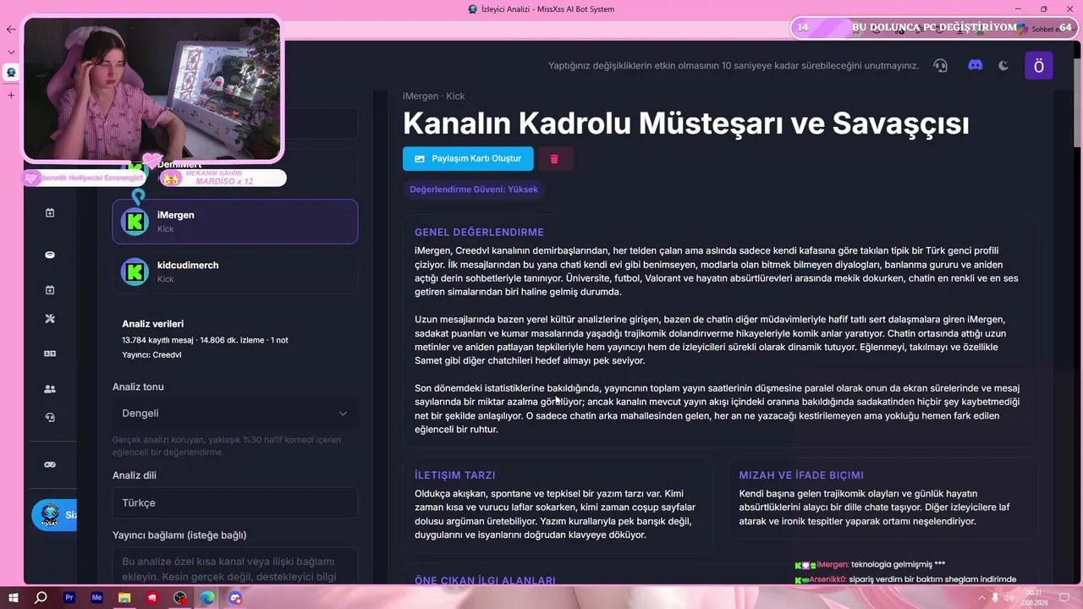The height and width of the screenshot is (609, 1083).
Task: Click the 13.784 kayıtlı mesaj stats line
Action: point(205,340)
